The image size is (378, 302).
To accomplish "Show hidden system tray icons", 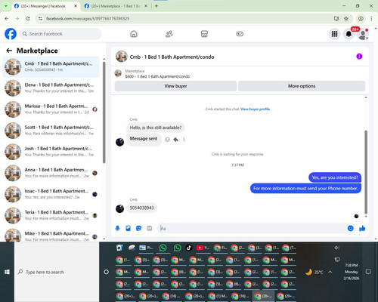I will click(x=330, y=272).
